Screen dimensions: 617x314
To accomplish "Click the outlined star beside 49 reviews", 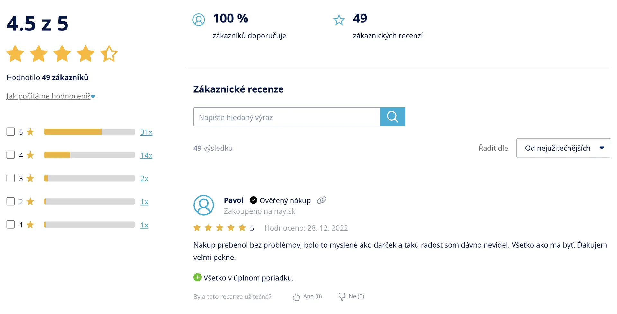I will point(339,20).
